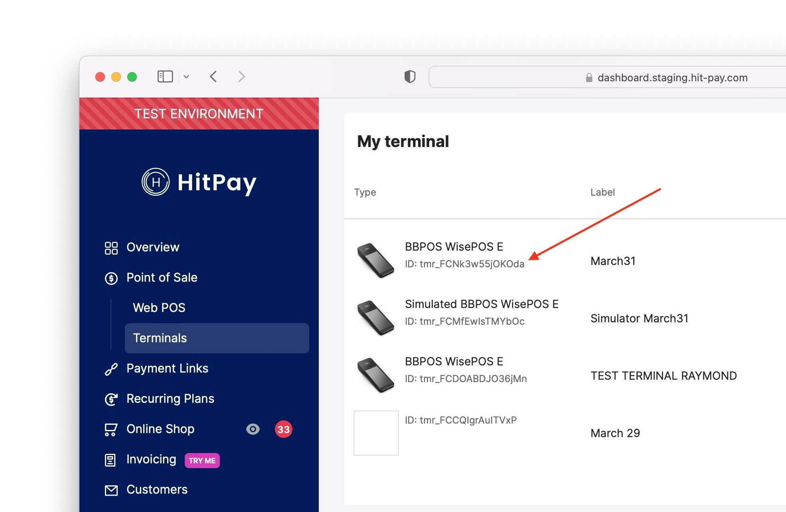786x512 pixels.
Task: Click the TEST TERMINAL RAYMOND label
Action: pyautogui.click(x=664, y=376)
